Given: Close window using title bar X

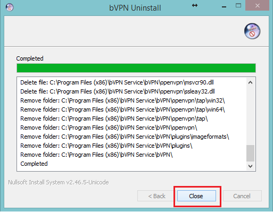Looking at the screenshot, I should pyautogui.click(x=258, y=6).
